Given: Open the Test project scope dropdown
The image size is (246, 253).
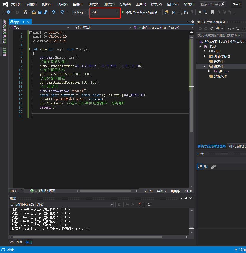Looking at the screenshot, I should (39, 28).
